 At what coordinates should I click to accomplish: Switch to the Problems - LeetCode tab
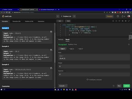pos(10,10)
